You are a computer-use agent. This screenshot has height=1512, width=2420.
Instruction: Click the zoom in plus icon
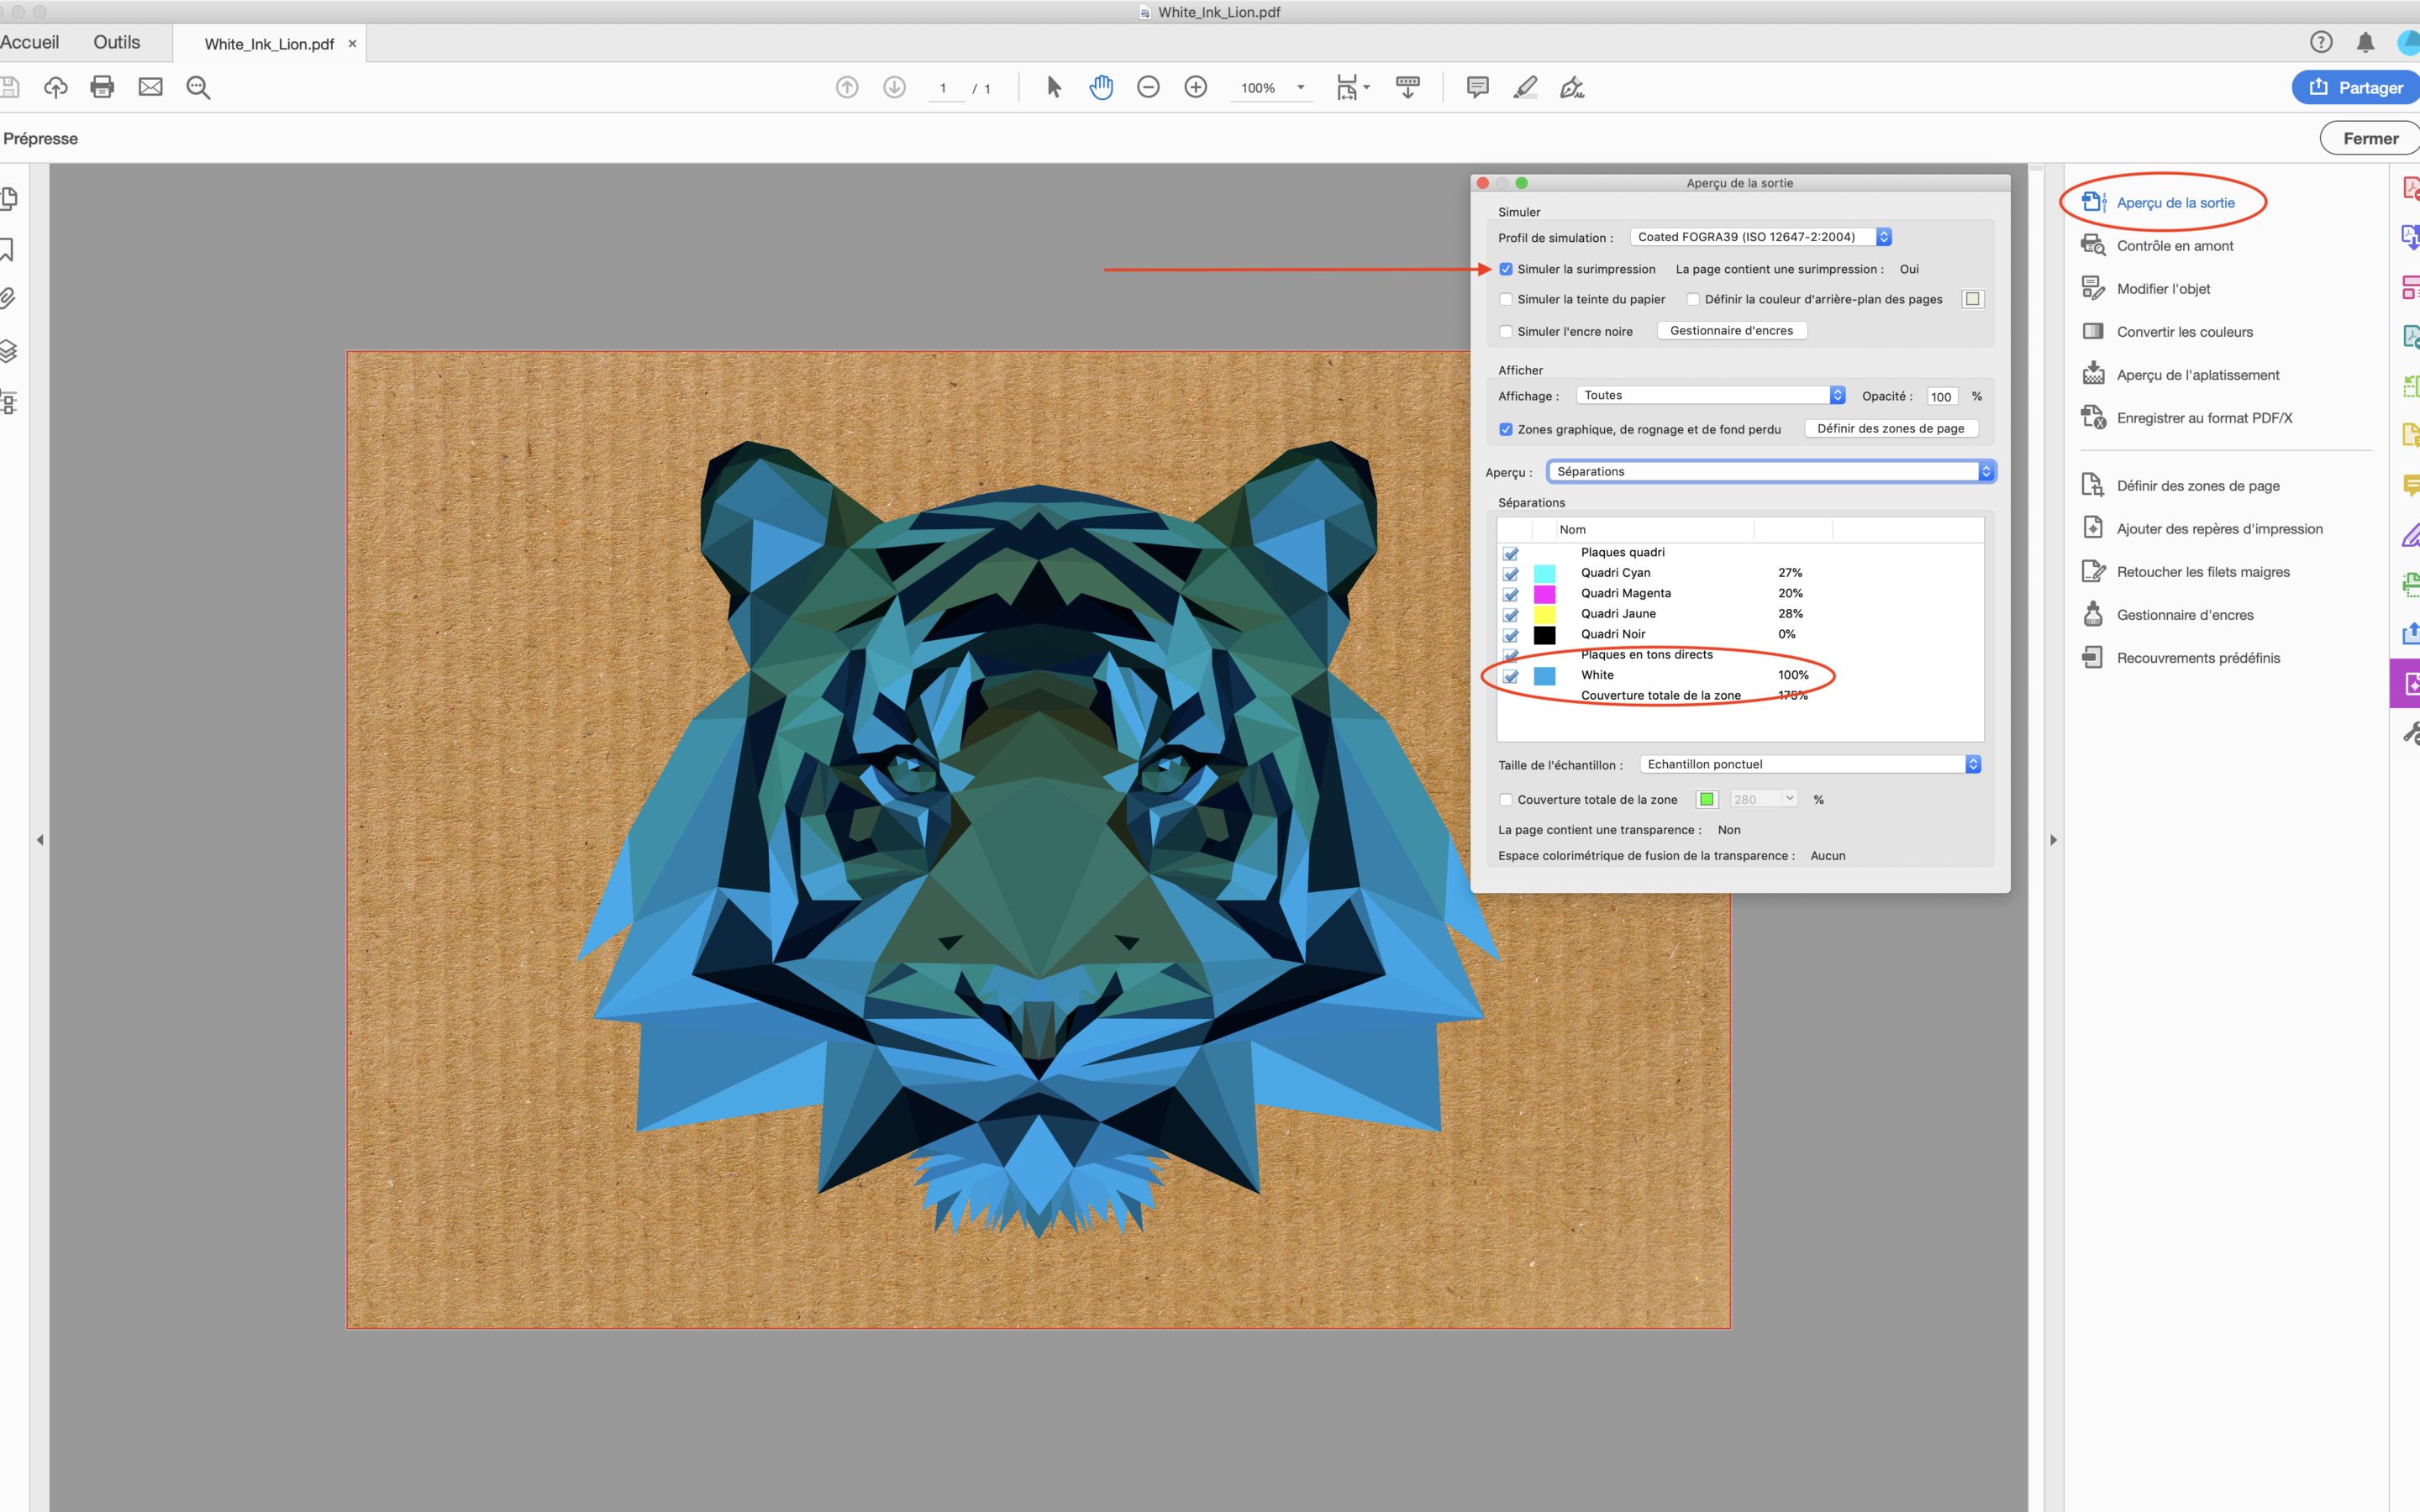click(1195, 87)
